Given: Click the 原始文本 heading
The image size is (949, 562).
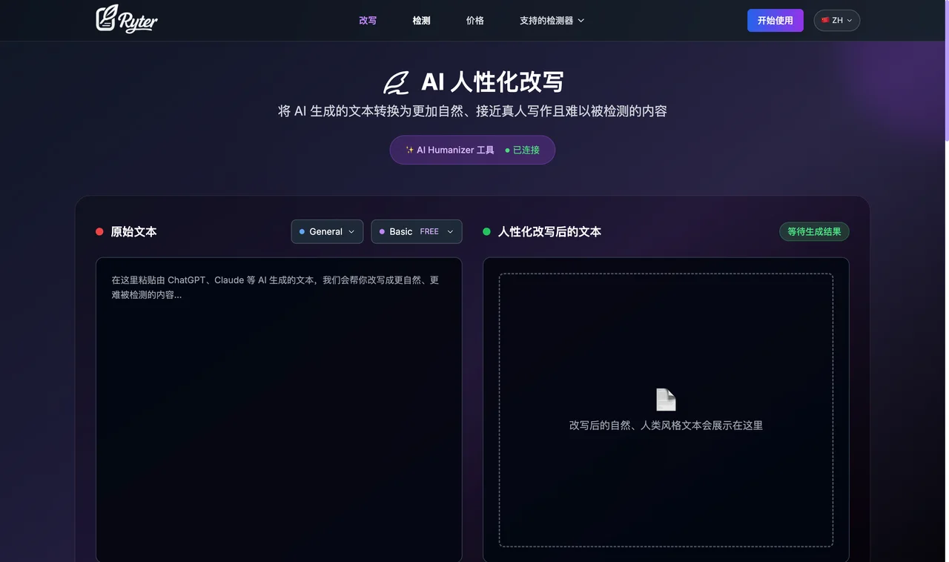Looking at the screenshot, I should point(133,231).
